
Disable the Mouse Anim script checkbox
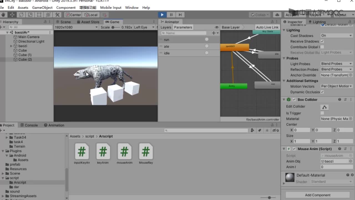click(294, 149)
